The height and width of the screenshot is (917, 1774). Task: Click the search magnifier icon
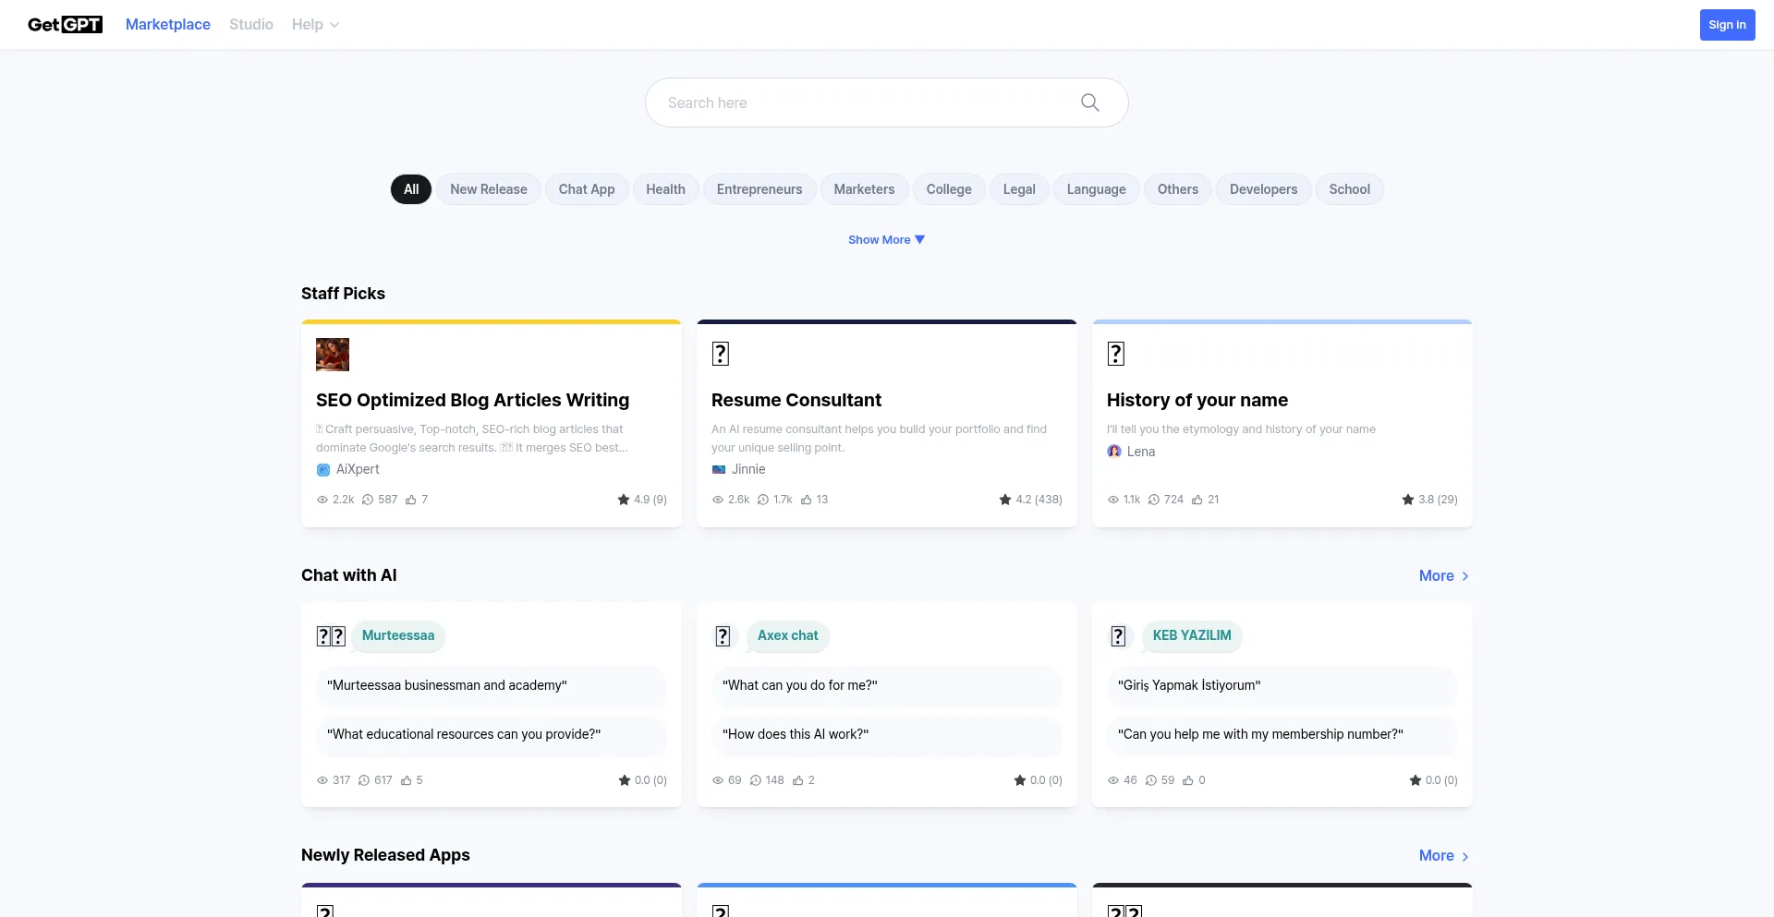[x=1089, y=103]
